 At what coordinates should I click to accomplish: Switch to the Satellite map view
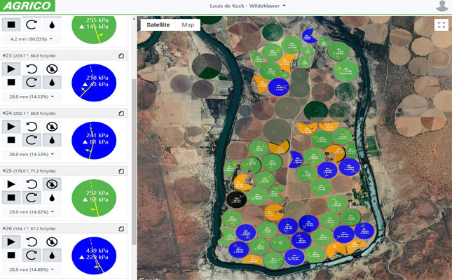(x=158, y=24)
